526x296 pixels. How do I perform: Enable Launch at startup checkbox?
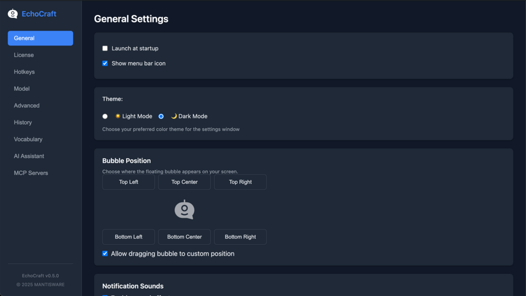point(105,48)
